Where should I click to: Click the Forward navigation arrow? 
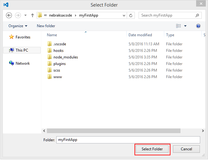(18, 15)
